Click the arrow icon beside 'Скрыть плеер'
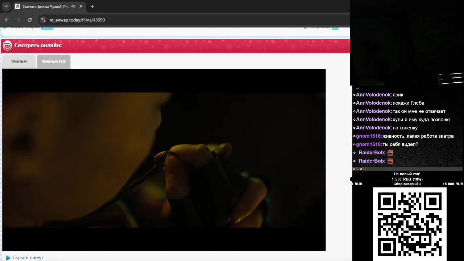Viewport: 464px width, 261px height. coord(8,258)
